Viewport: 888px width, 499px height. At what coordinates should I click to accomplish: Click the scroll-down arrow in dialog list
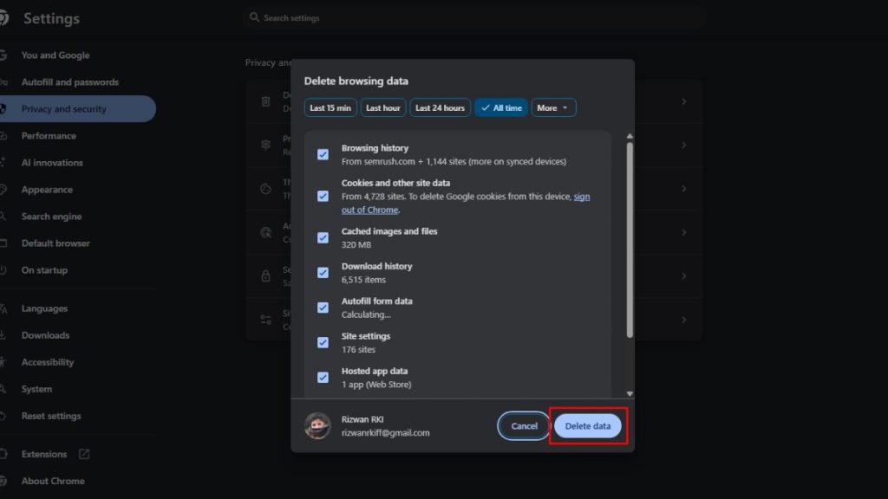(x=630, y=393)
